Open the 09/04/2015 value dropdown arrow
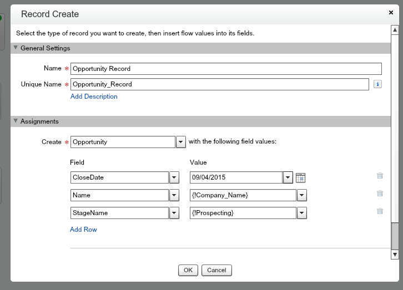The width and height of the screenshot is (403, 290). [288, 177]
